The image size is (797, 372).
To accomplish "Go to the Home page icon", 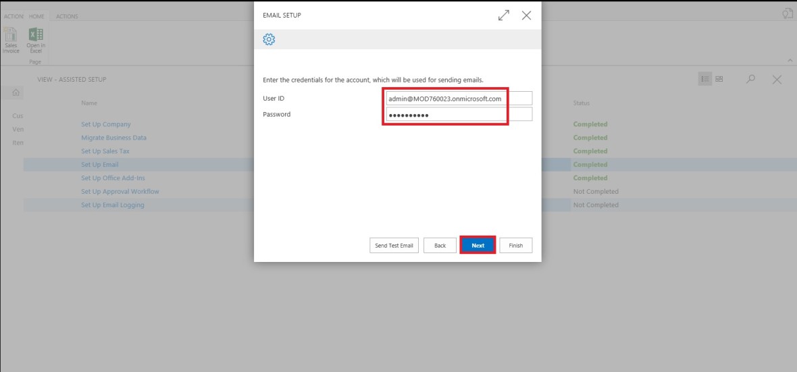I will click(x=17, y=92).
